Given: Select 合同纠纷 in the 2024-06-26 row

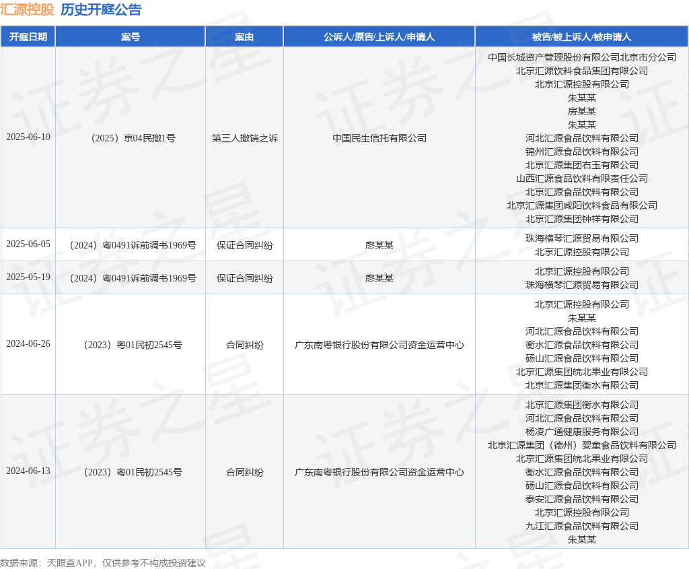Looking at the screenshot, I should coord(245,345).
